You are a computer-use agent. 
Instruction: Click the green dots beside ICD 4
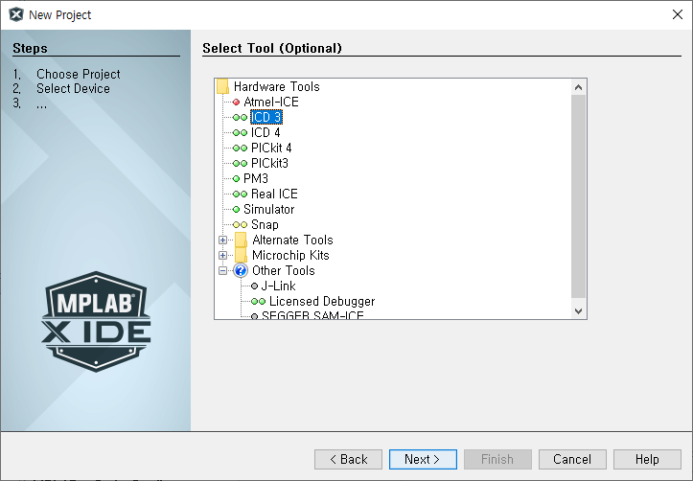[240, 132]
